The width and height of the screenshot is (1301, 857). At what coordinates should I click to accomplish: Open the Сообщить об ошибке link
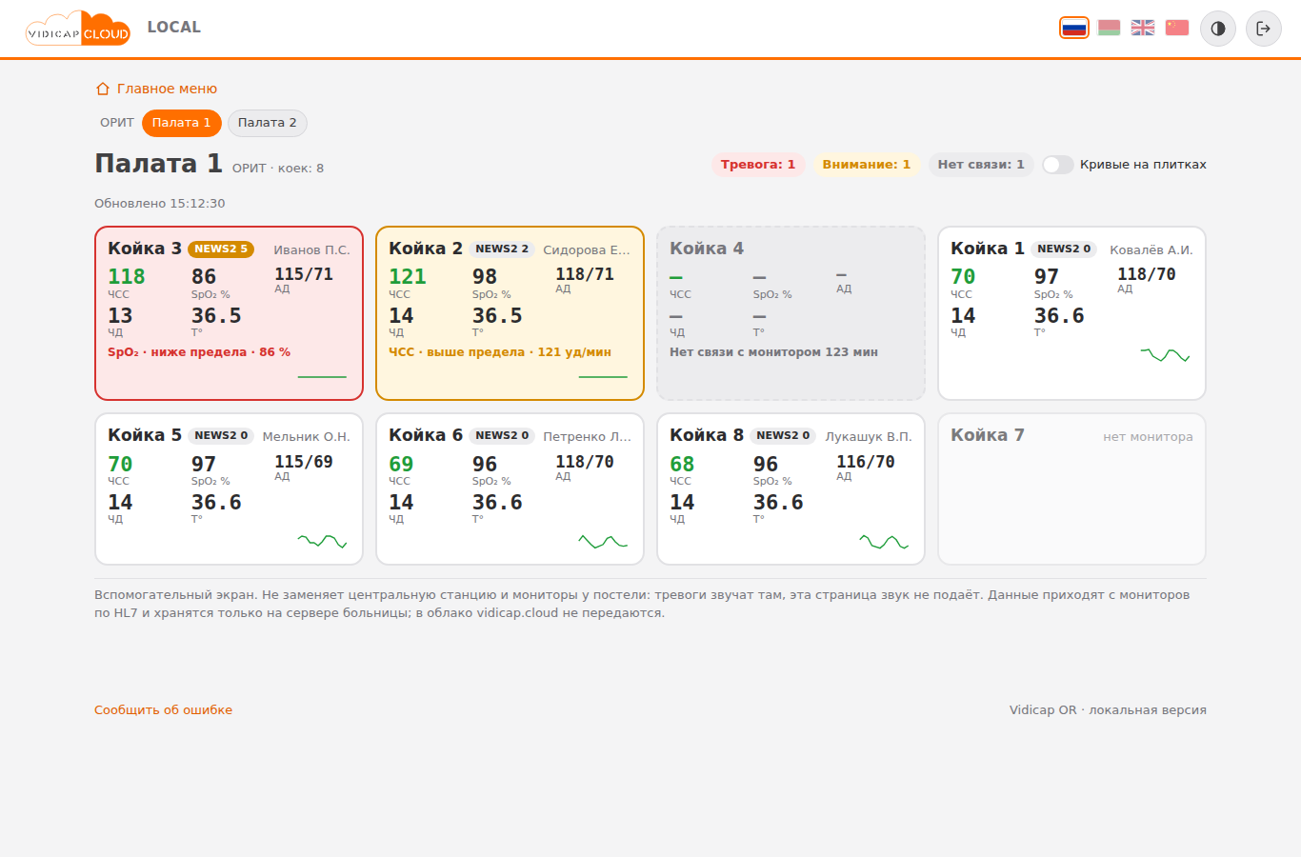coord(163,710)
